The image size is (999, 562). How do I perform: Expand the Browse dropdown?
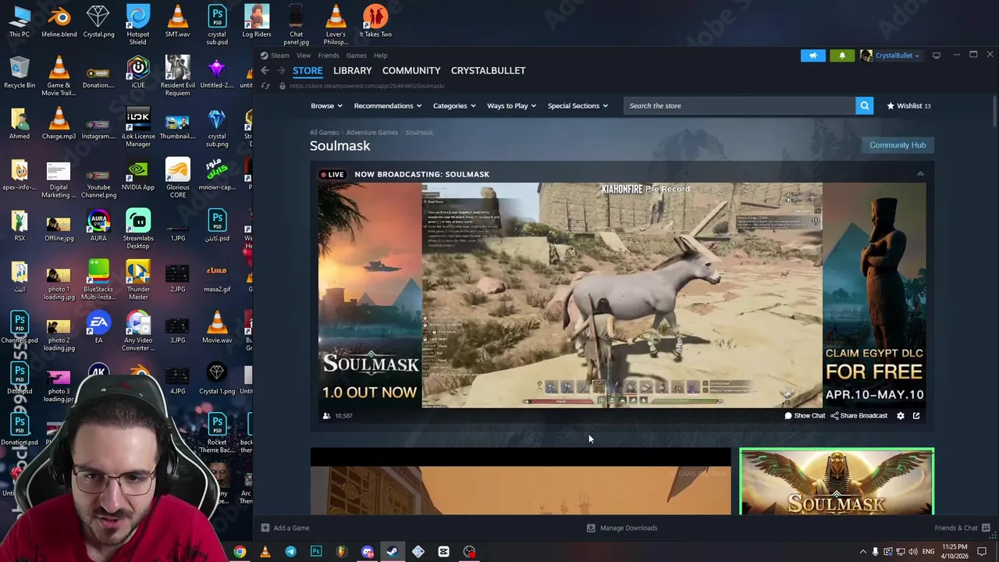[x=326, y=105]
